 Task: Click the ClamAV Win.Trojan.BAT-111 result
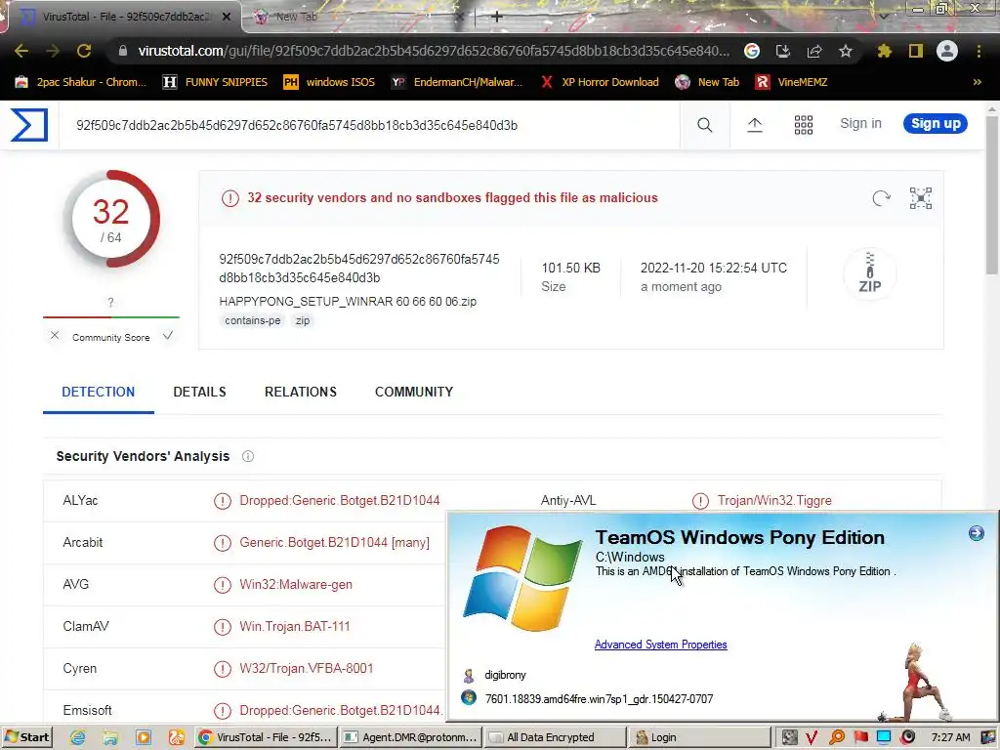(295, 626)
